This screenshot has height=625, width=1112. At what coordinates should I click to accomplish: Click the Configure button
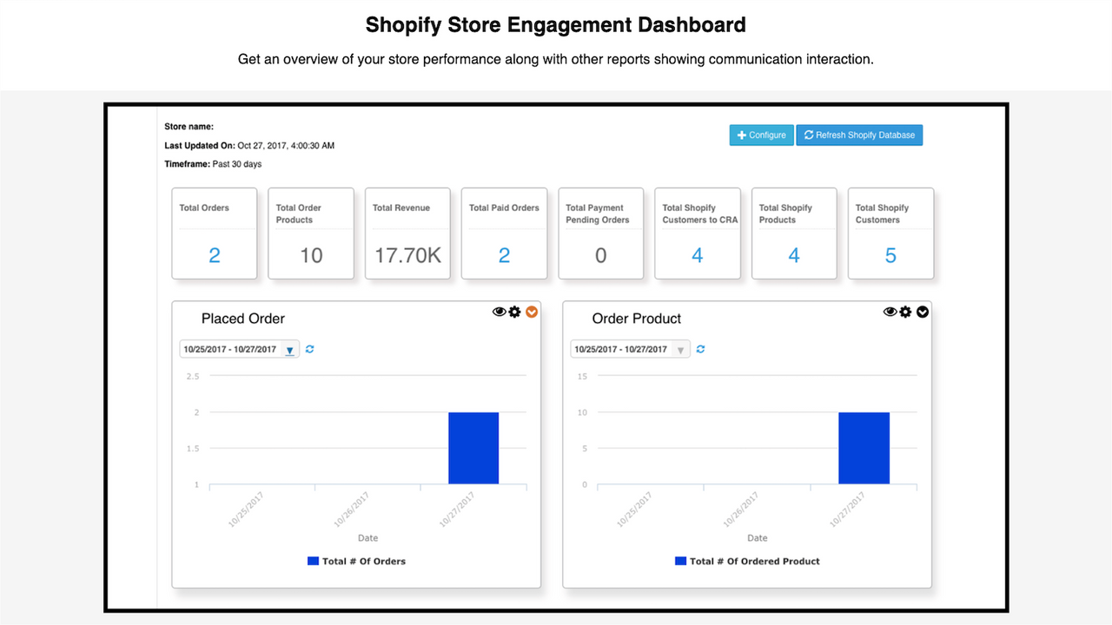[x=761, y=135]
